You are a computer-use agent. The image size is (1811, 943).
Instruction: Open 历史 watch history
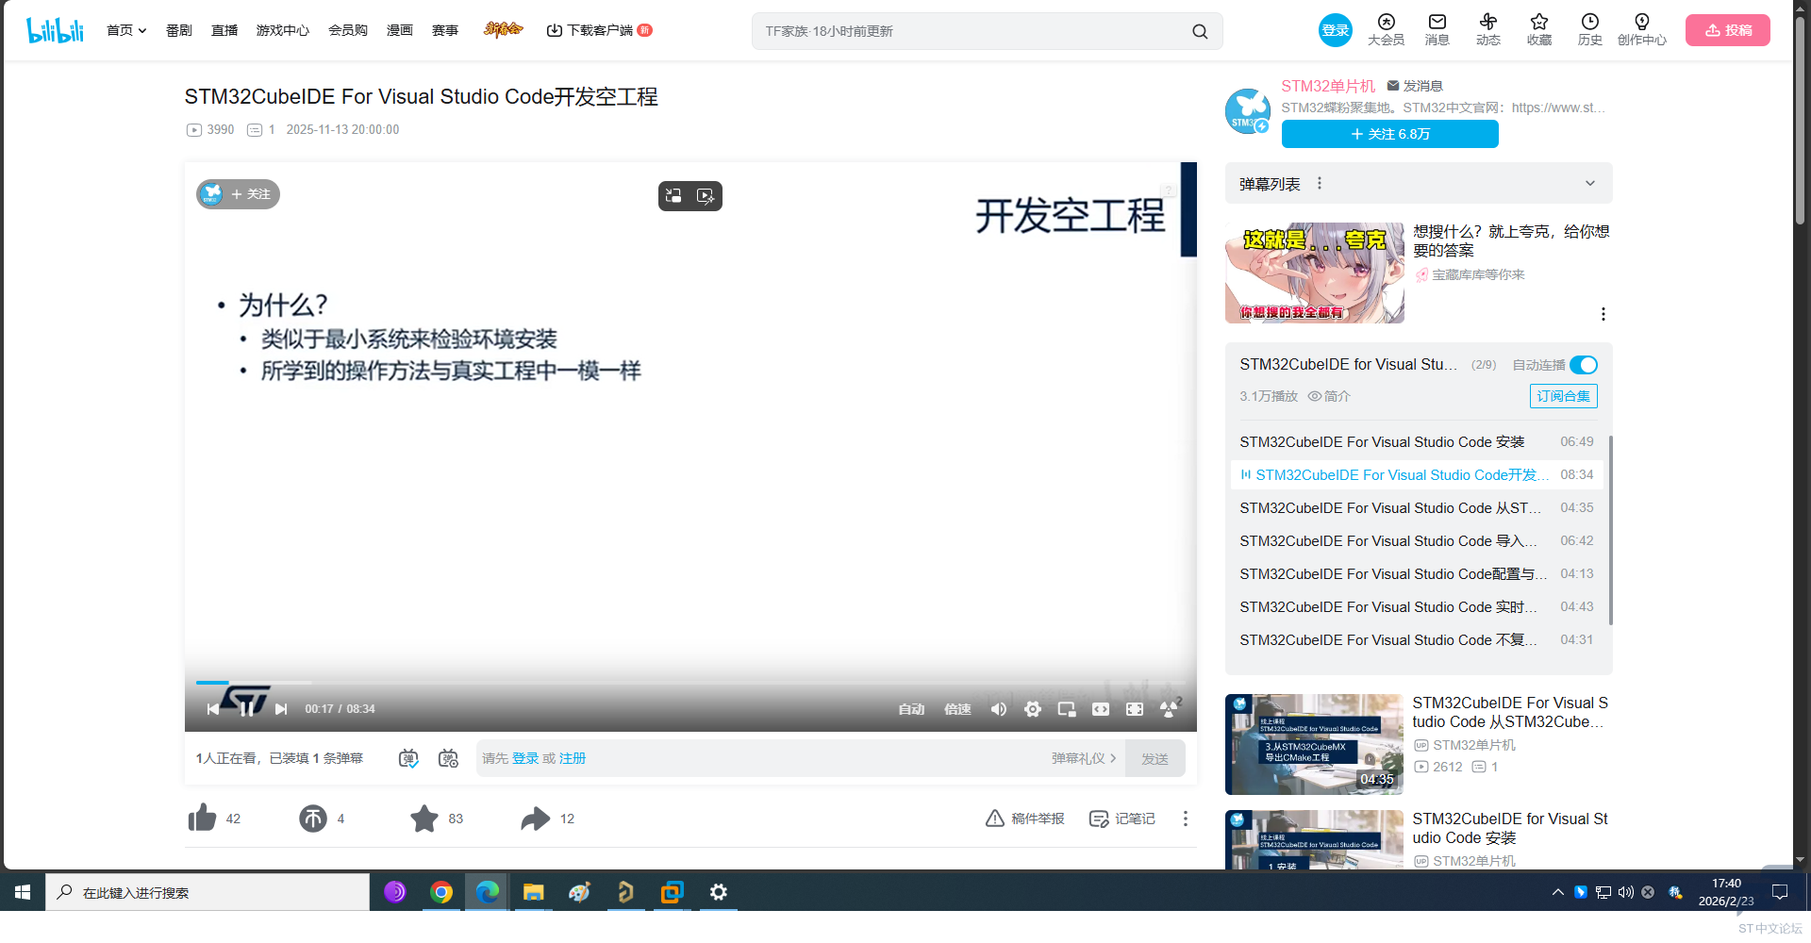(1590, 30)
